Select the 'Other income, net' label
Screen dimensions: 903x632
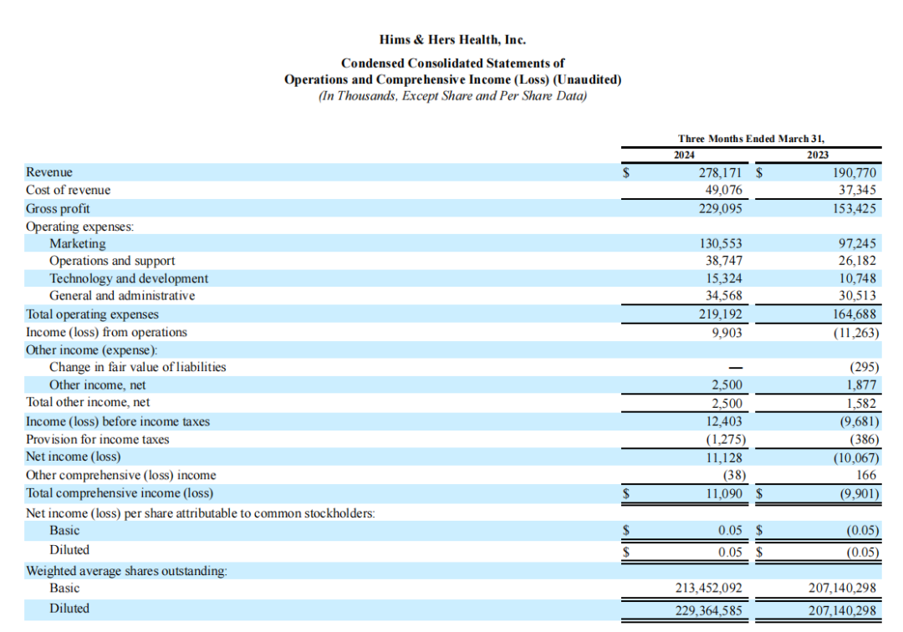point(97,385)
